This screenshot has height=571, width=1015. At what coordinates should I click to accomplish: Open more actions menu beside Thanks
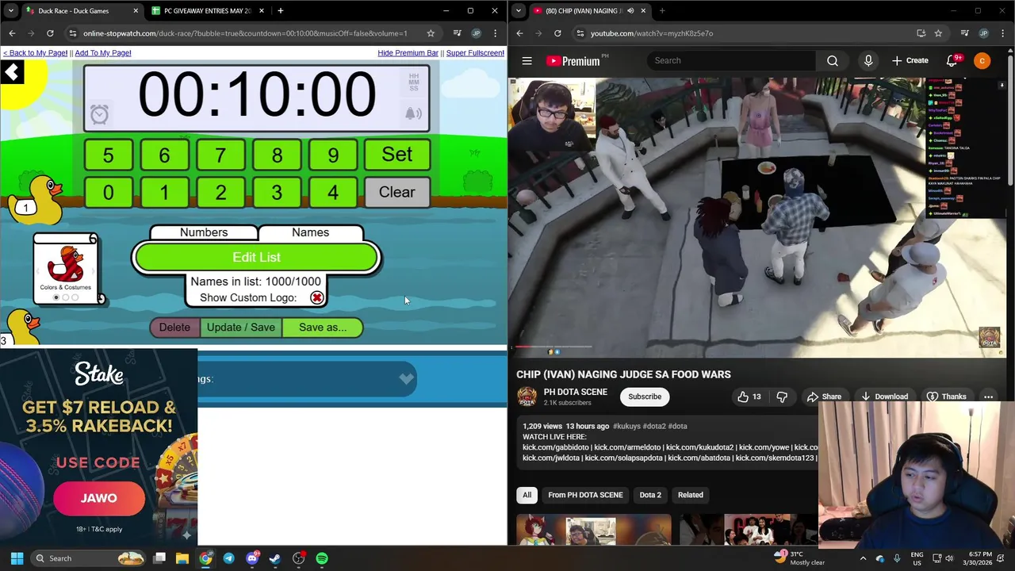(988, 397)
